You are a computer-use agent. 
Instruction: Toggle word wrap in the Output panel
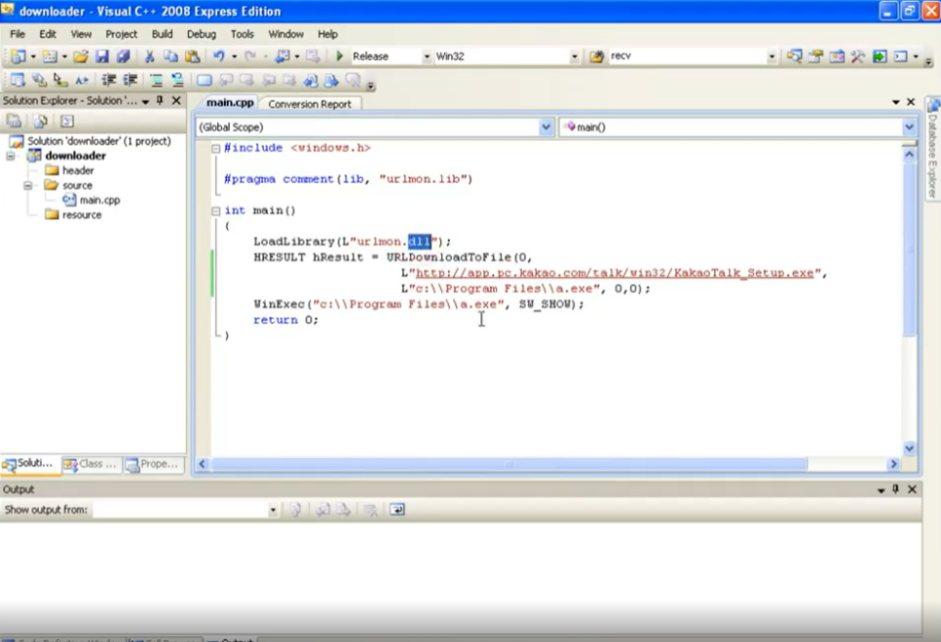[397, 510]
